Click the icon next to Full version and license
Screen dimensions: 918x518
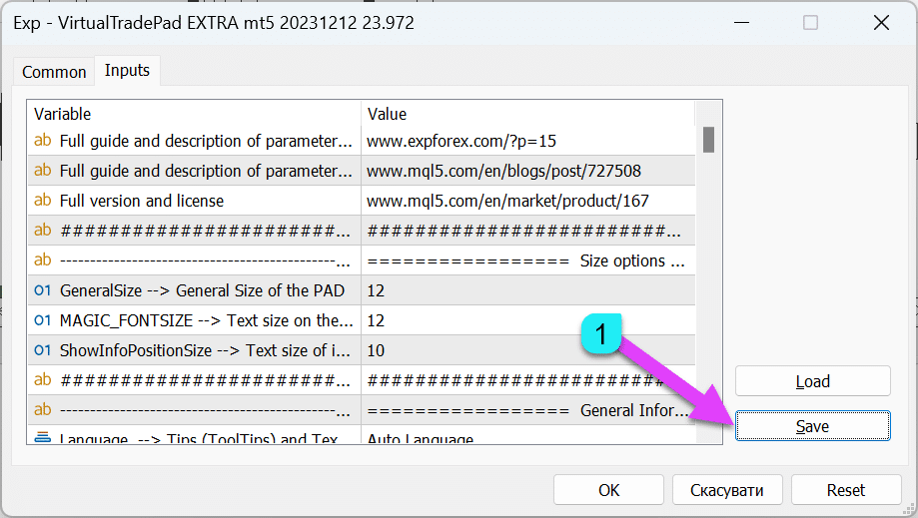click(43, 201)
